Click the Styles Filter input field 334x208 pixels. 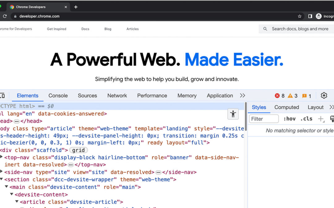(263, 119)
